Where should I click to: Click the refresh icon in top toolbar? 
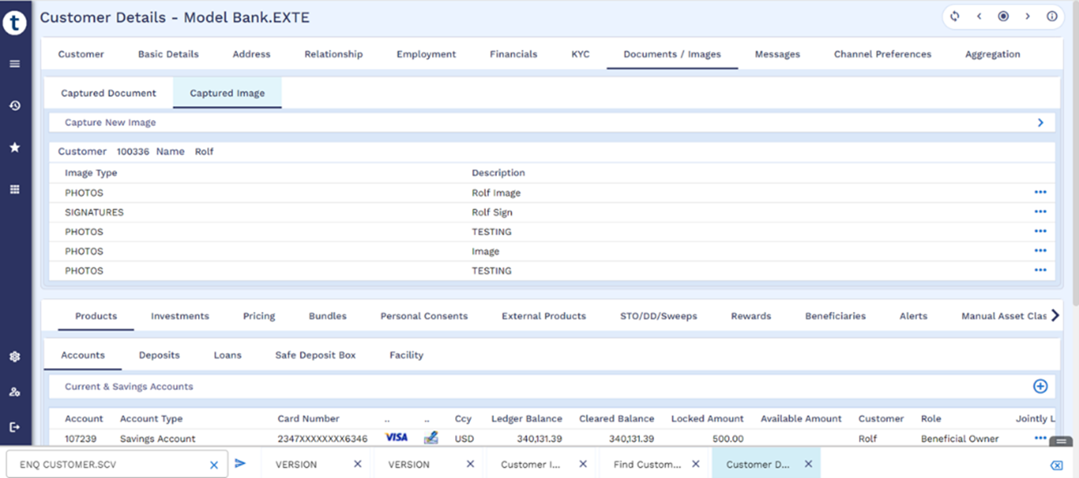[x=955, y=17]
